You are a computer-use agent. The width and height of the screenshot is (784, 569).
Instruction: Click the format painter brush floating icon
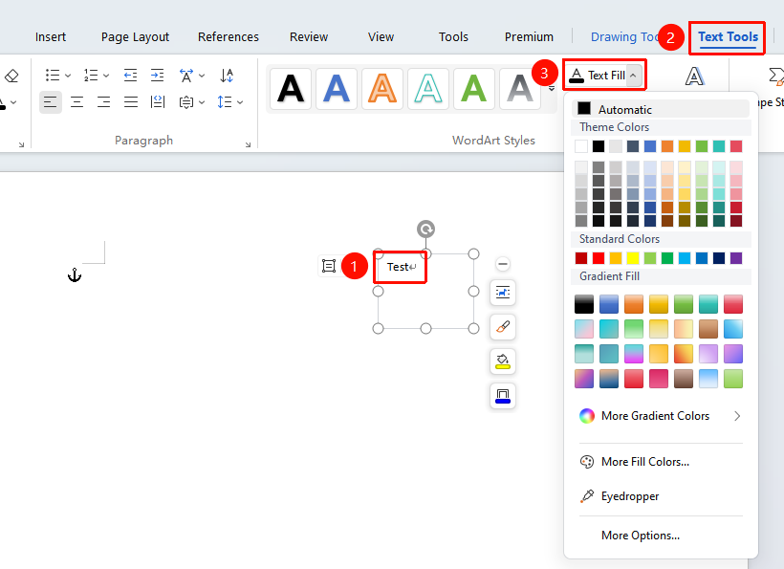tap(503, 326)
